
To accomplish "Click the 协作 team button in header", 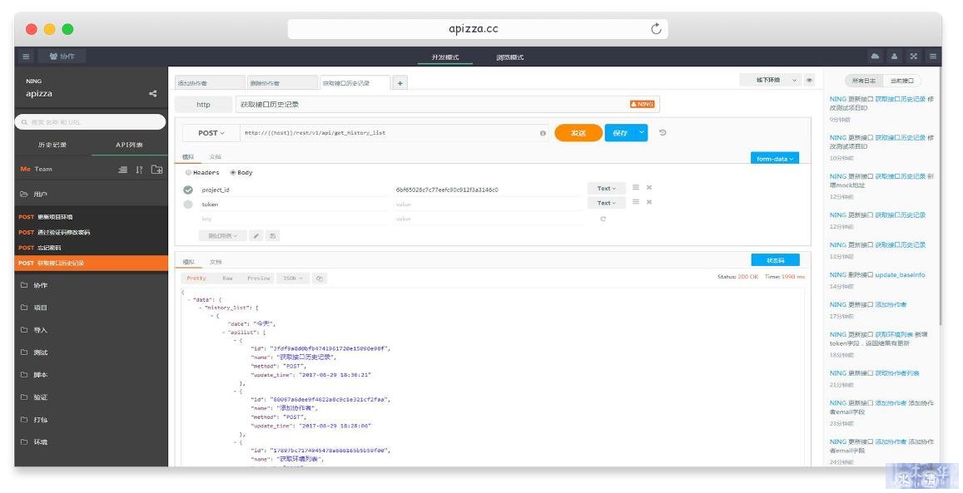I will point(62,57).
